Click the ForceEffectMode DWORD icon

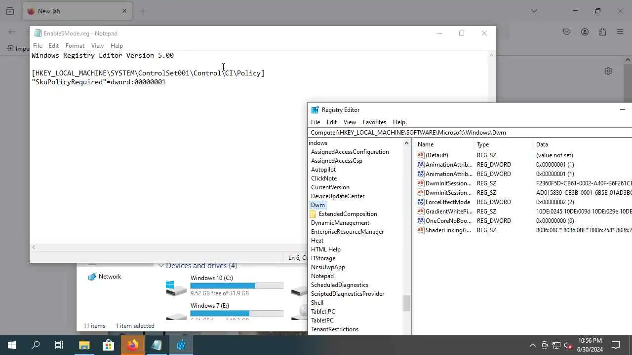tap(421, 202)
